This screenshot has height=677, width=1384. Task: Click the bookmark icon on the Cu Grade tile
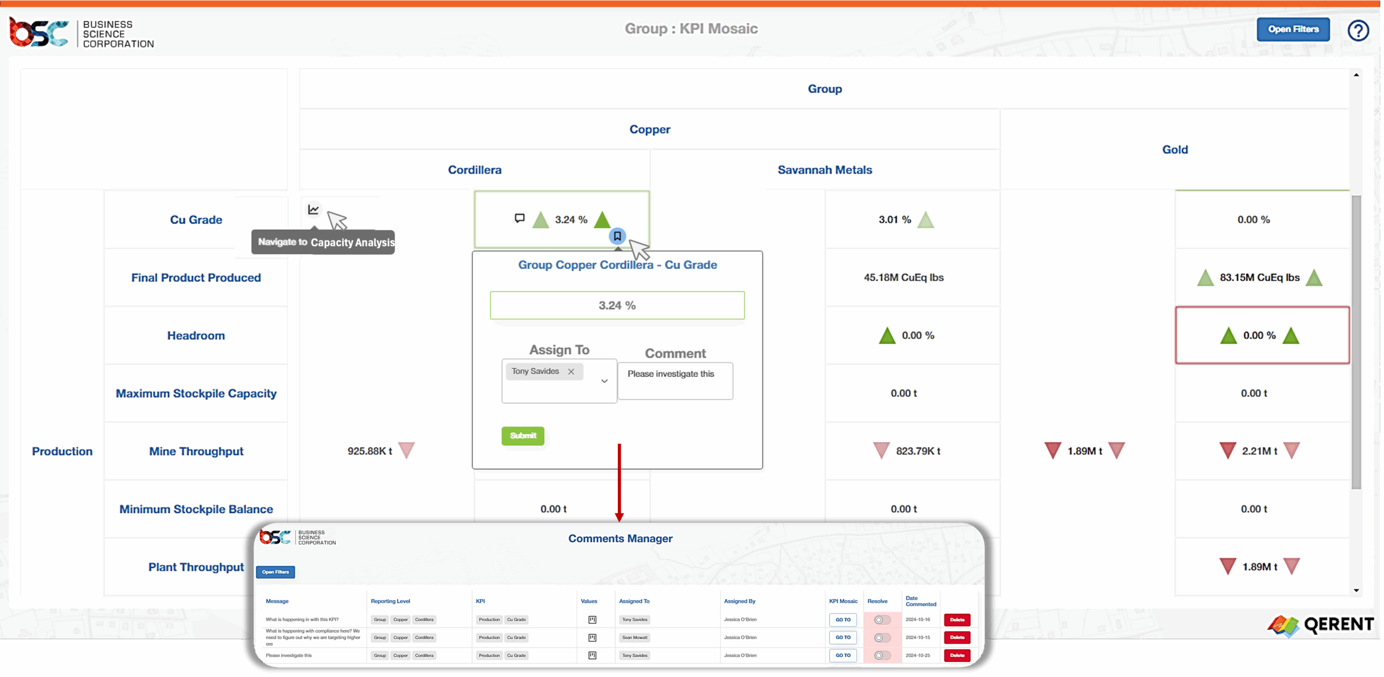point(617,236)
